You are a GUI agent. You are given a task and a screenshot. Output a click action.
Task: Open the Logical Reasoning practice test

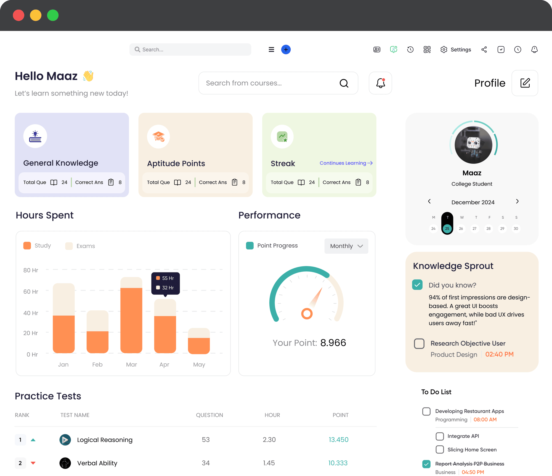(x=105, y=440)
